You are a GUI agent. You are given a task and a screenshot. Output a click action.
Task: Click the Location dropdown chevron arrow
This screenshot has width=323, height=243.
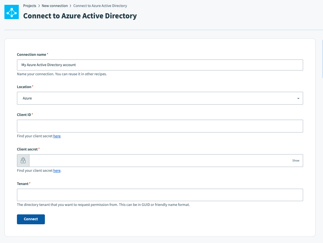pyautogui.click(x=299, y=98)
